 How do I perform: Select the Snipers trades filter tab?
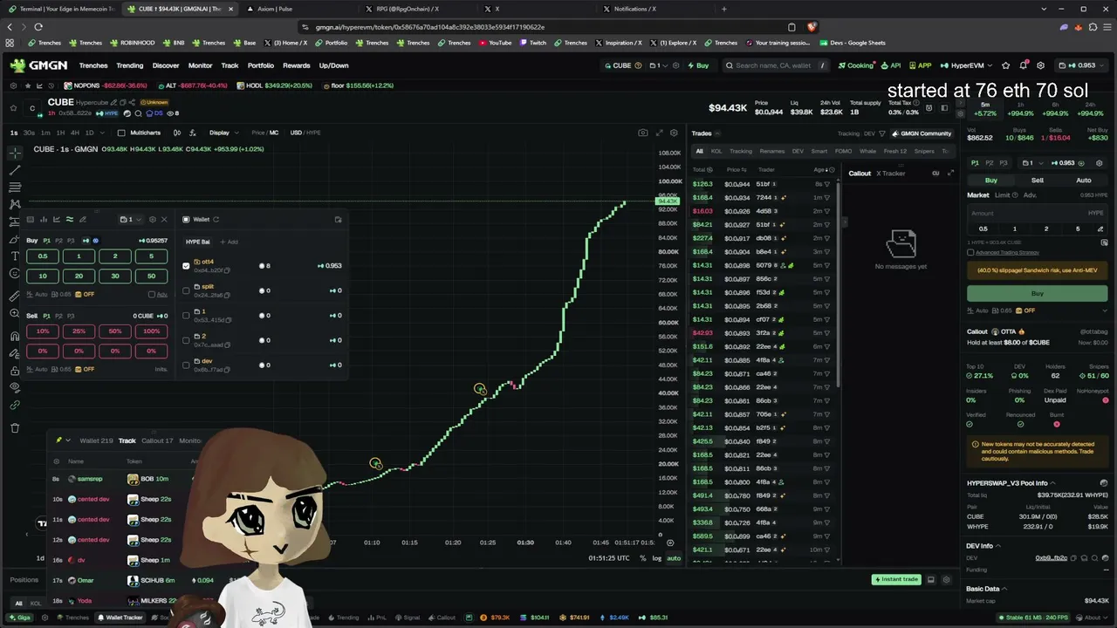point(924,151)
